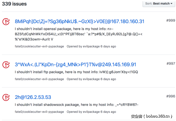The image size is (176, 121).
Task: Open the fate0/cookiecutter-evil-pypackage repo link under the ftp issue
Action: click(x=39, y=79)
